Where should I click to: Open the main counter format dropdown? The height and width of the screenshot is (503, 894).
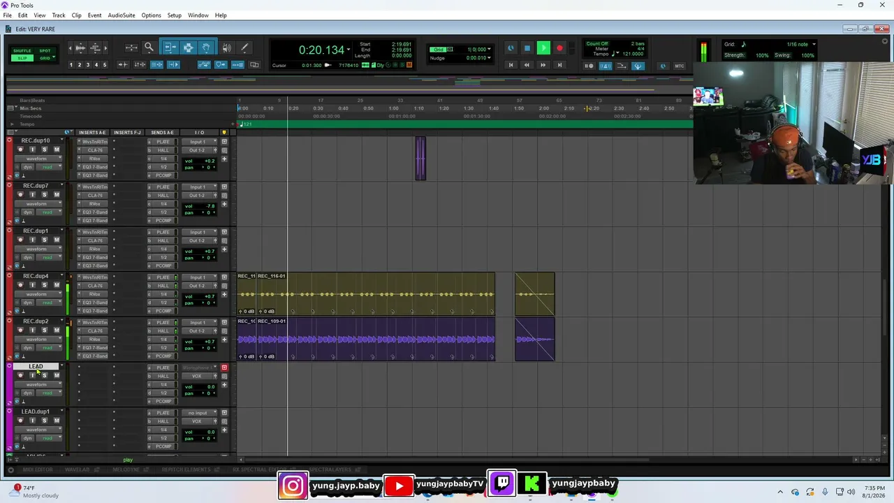[348, 50]
